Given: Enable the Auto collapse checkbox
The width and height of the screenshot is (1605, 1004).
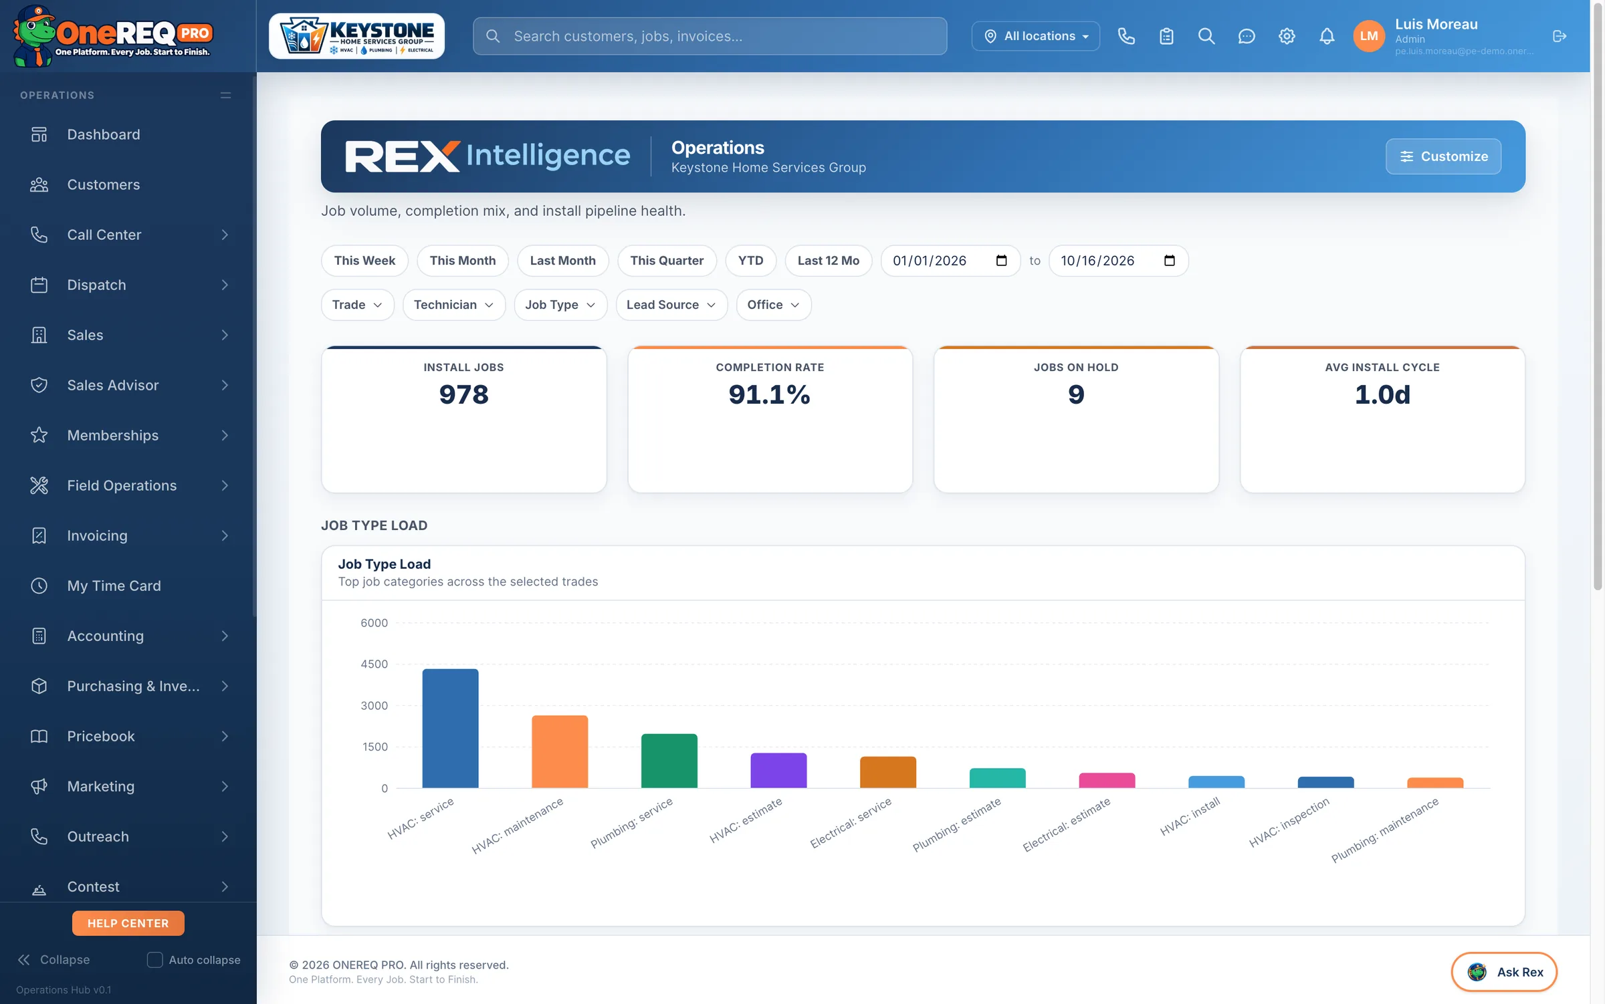Looking at the screenshot, I should click(x=154, y=960).
